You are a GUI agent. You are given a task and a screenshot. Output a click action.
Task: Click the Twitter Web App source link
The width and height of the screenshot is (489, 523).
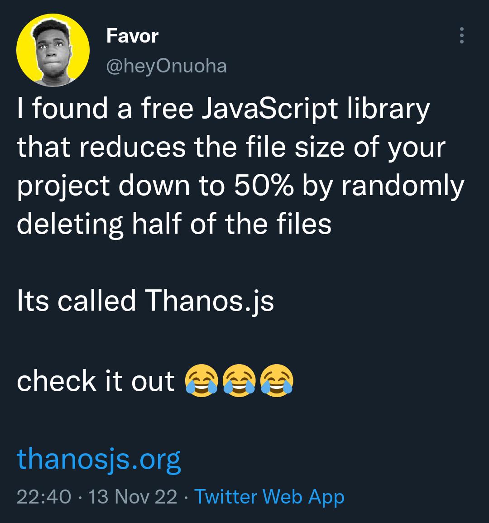click(269, 497)
